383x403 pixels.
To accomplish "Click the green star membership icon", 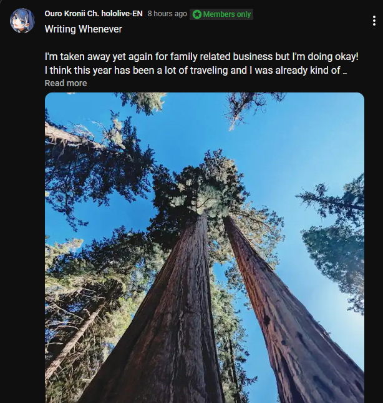I will pos(197,14).
